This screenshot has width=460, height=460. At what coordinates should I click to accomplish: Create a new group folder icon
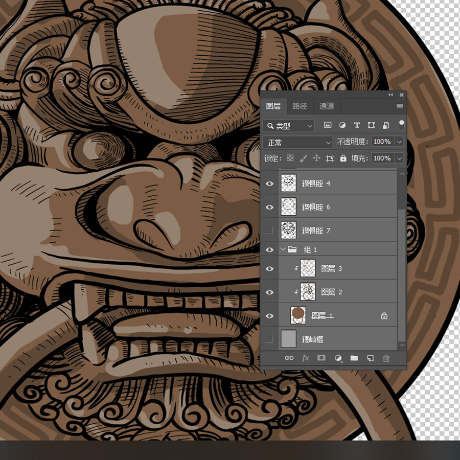pos(354,358)
